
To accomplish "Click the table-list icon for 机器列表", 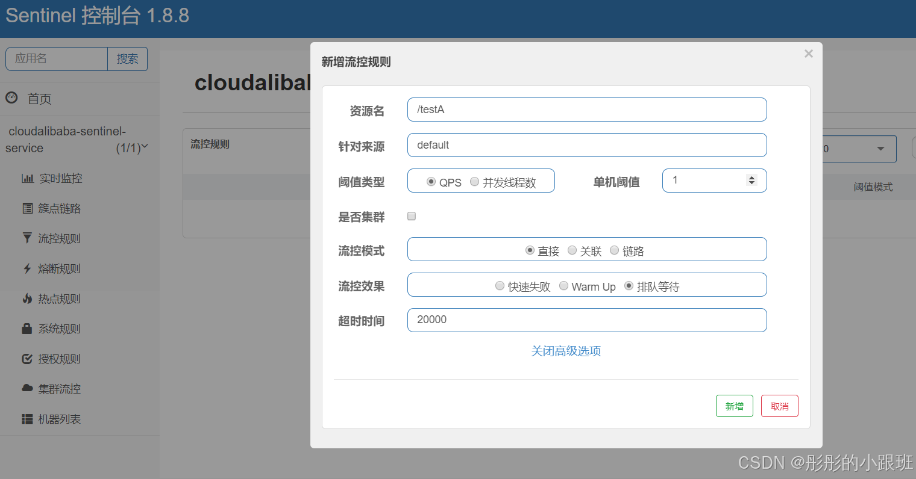I will click(x=27, y=419).
